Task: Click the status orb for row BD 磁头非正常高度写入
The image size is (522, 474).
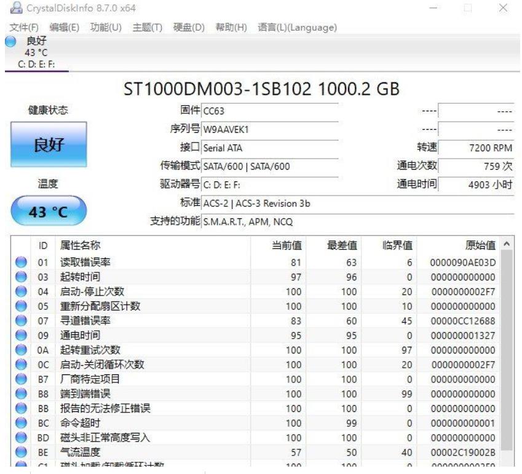Action: [x=21, y=438]
